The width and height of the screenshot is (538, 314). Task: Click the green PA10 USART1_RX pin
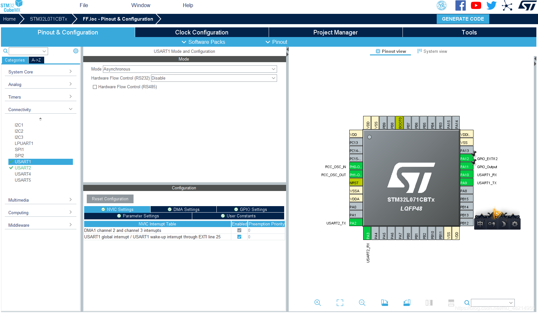(466, 175)
